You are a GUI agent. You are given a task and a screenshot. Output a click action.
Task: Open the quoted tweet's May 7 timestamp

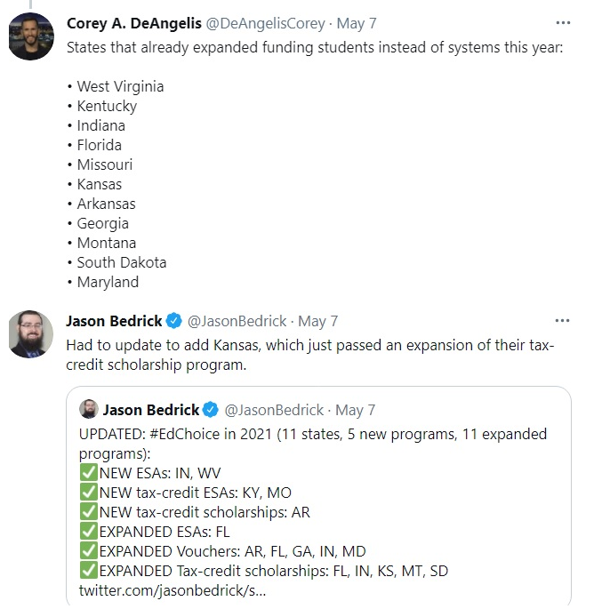point(356,410)
